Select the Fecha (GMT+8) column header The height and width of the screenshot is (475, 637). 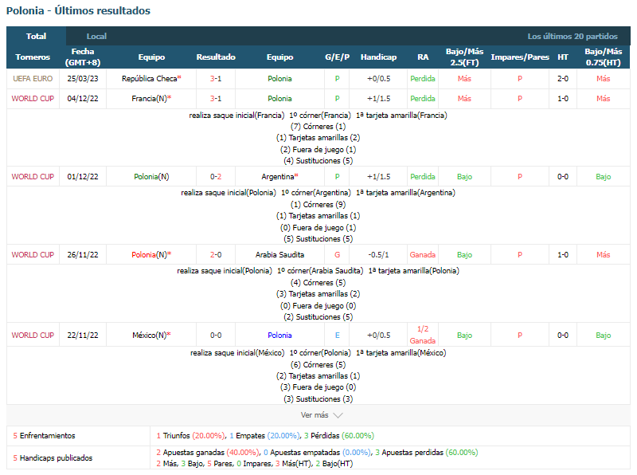coord(83,57)
